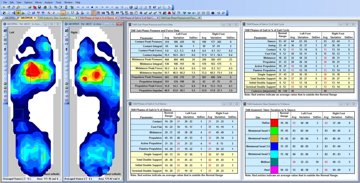Open the Help menu

78,2
